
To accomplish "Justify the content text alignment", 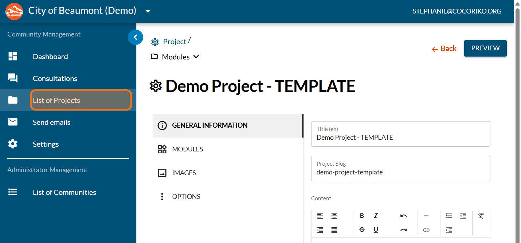I will point(334,230).
